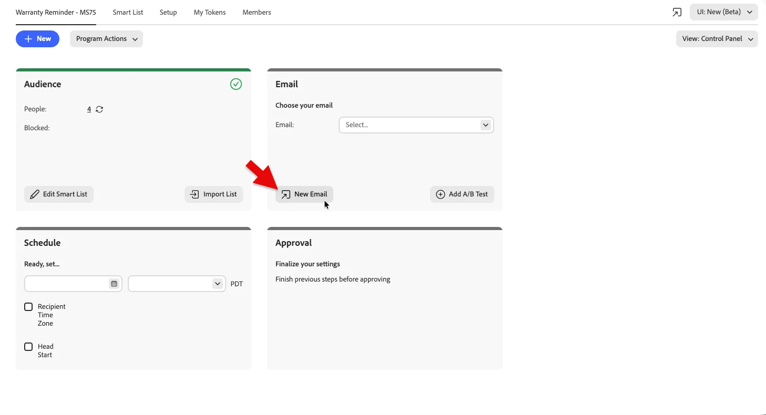Click the 'Blocked:' label in Audience
This screenshot has height=415, width=766.
click(x=37, y=128)
